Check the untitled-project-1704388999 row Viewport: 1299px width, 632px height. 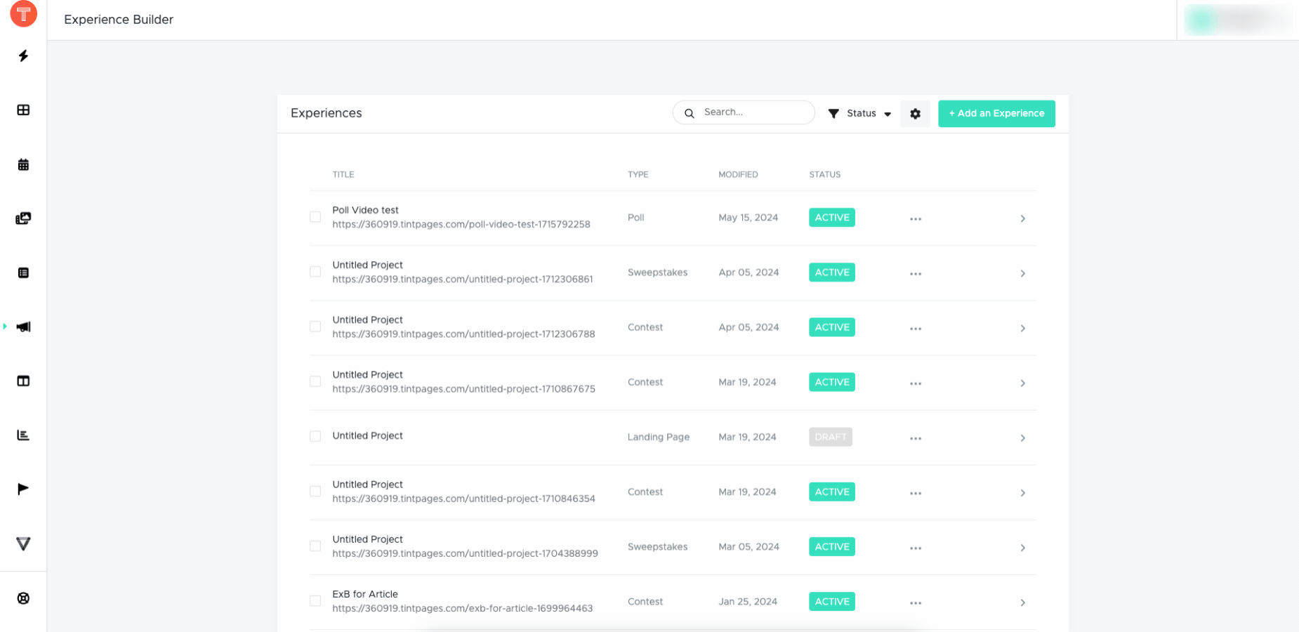pyautogui.click(x=315, y=546)
